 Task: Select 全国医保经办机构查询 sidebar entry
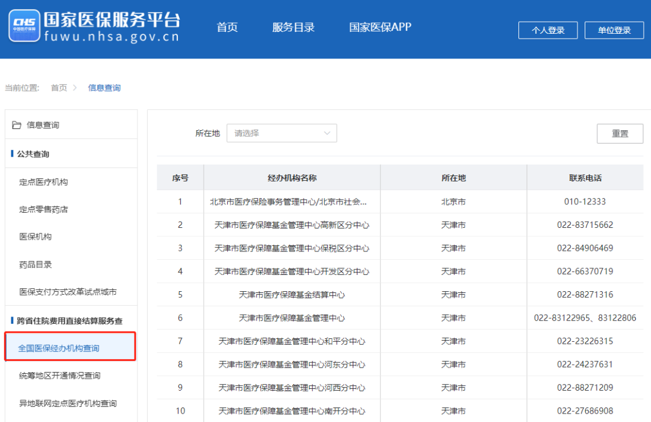59,348
